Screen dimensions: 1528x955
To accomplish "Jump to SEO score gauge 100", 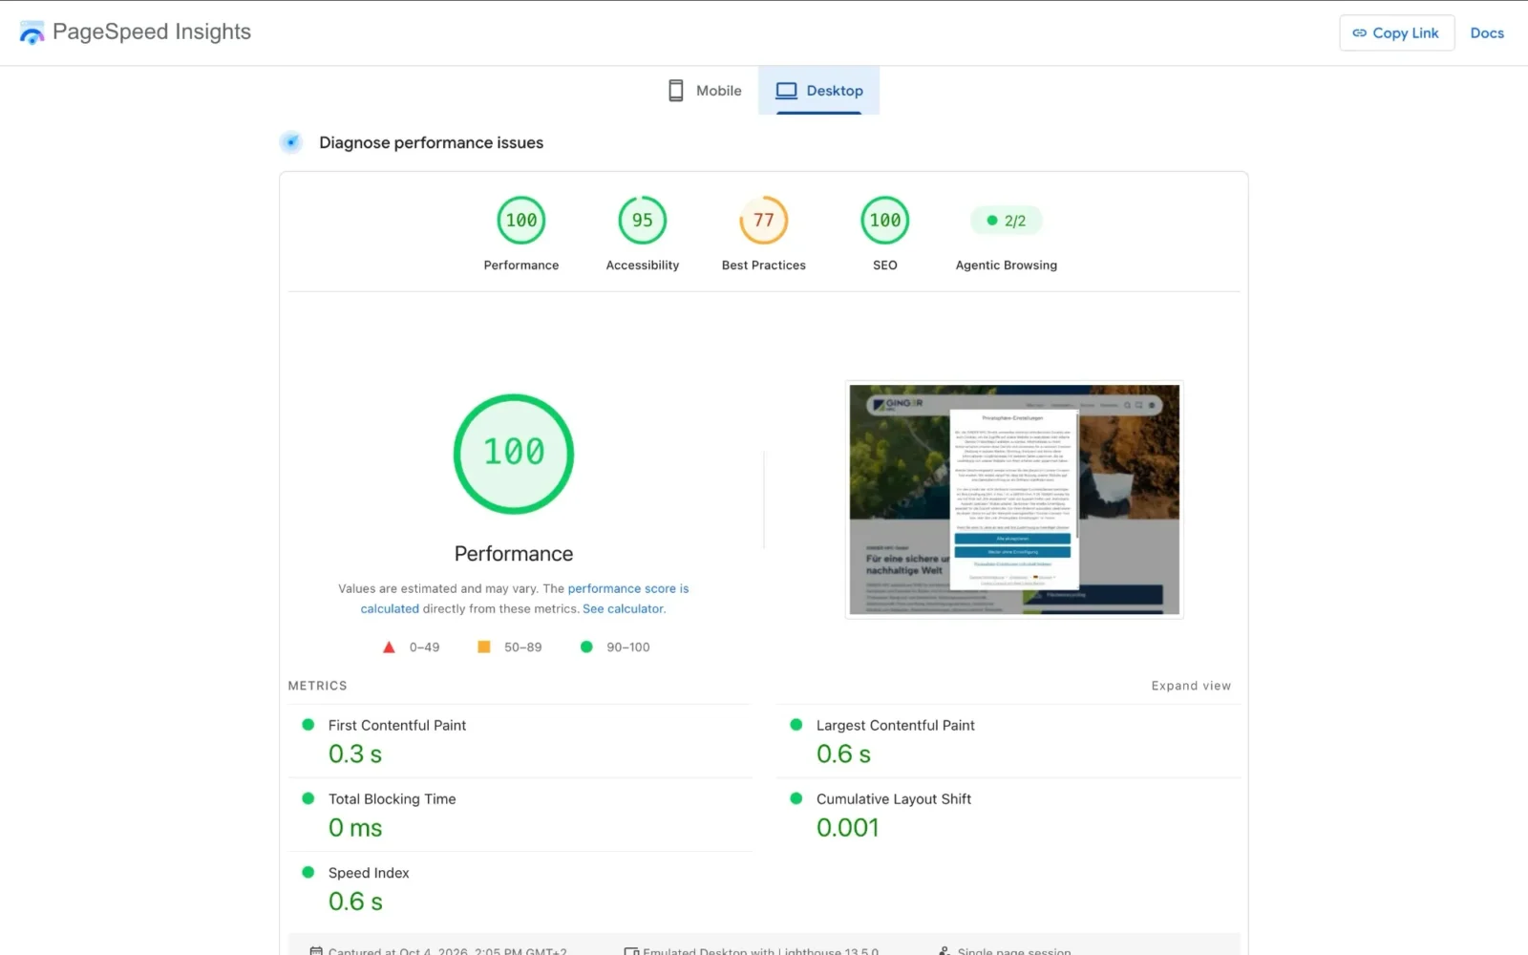I will click(x=885, y=221).
